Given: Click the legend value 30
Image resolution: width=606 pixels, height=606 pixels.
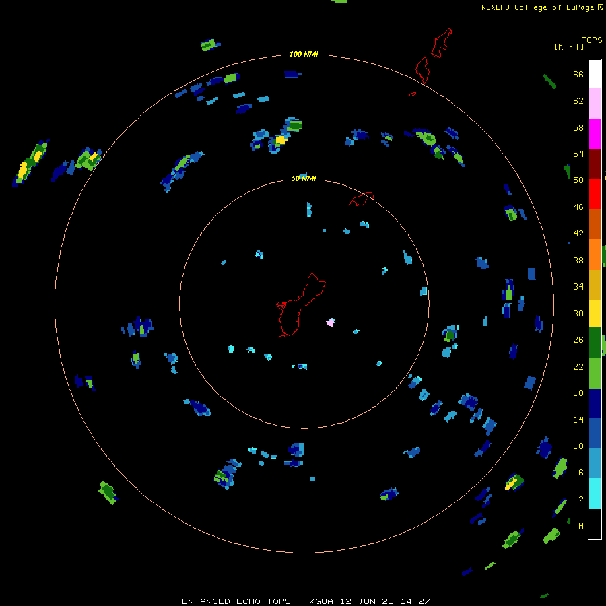Looking at the screenshot, I should pyautogui.click(x=578, y=313).
